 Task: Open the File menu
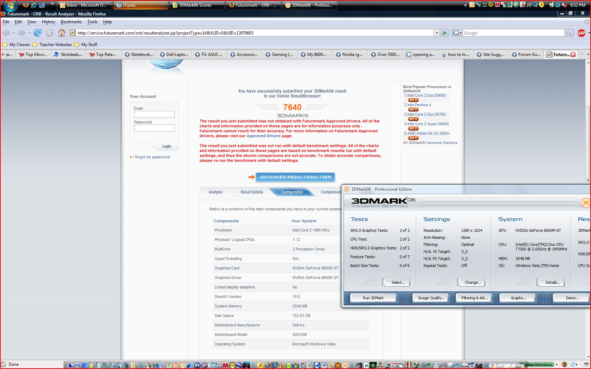pos(6,22)
